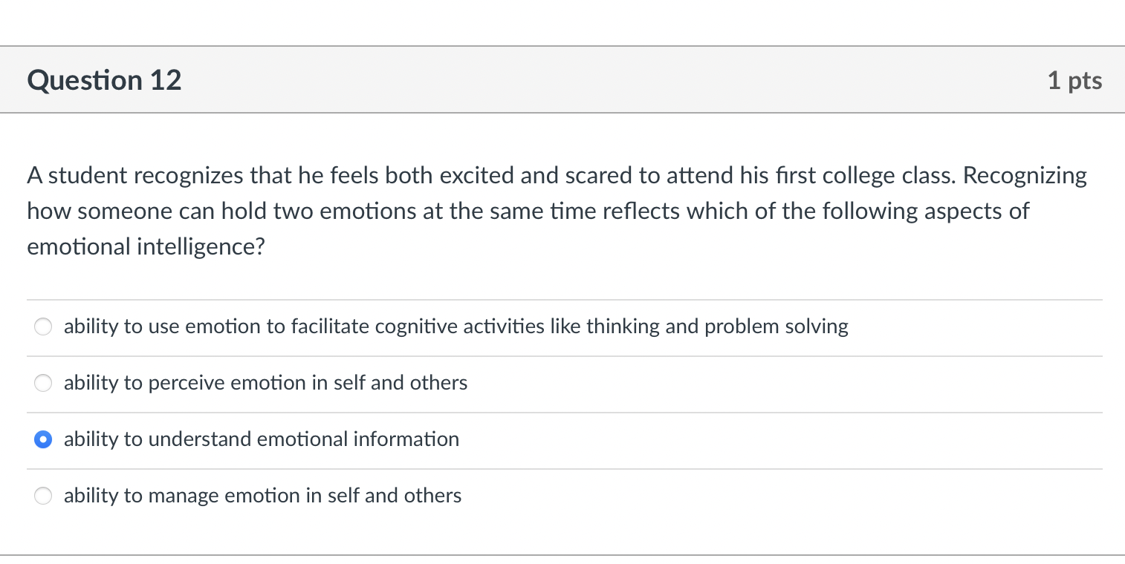1125x564 pixels.
Task: Click the answer text about facilitating cognitive activities
Action: (x=455, y=327)
